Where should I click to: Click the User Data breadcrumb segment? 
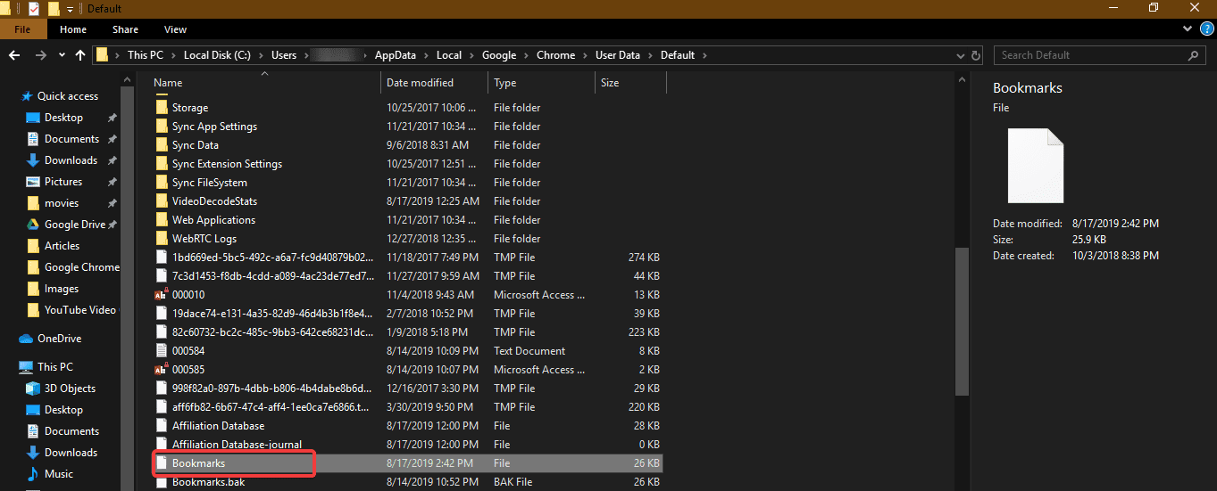coord(618,55)
